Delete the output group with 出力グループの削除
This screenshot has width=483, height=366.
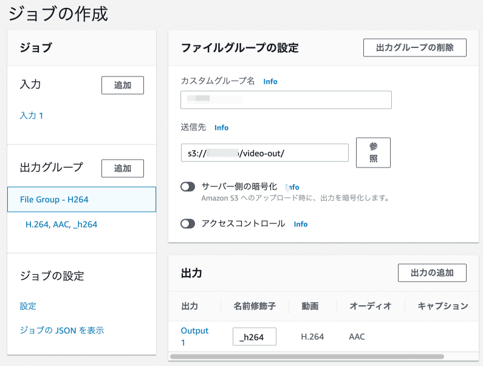(x=414, y=47)
